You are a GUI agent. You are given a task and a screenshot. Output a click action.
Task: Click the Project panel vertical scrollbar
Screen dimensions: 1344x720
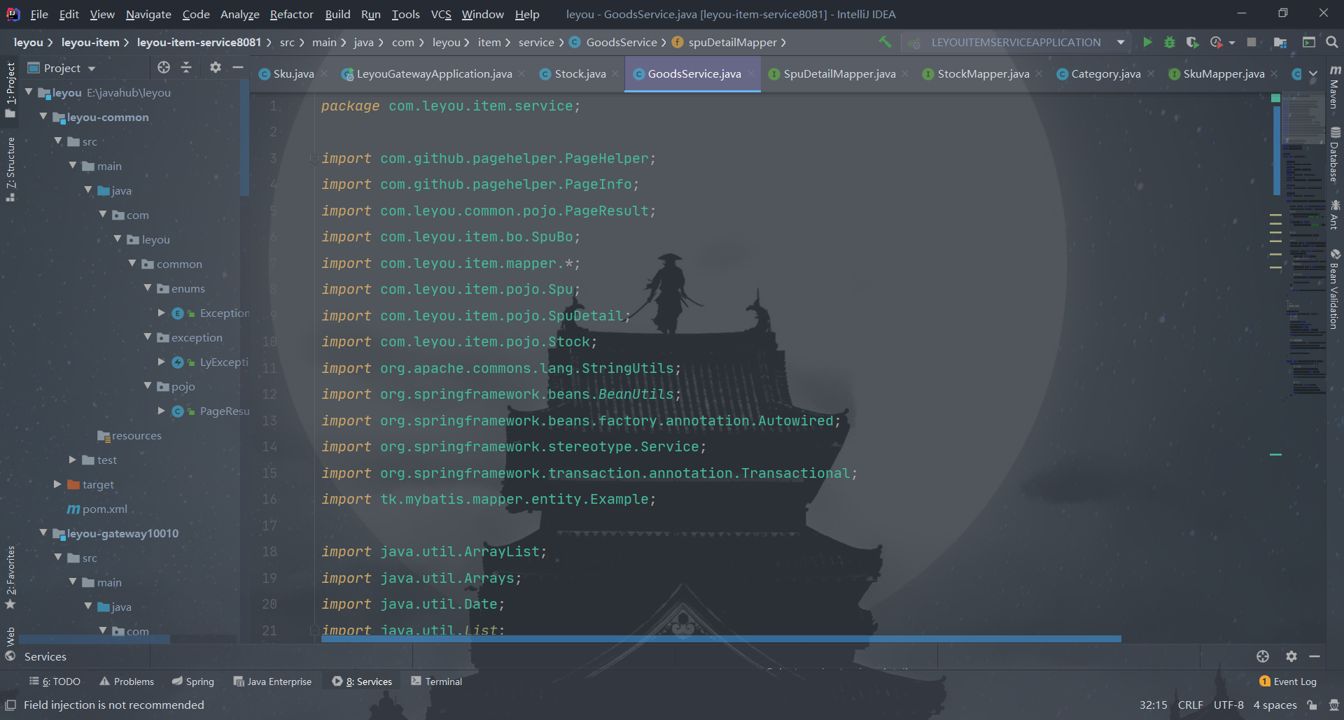(x=244, y=138)
